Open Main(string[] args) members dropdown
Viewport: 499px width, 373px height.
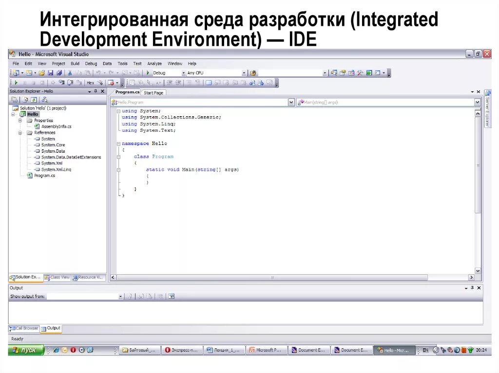477,102
